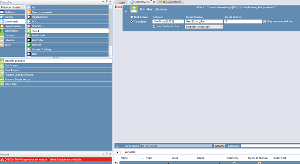300x164 pixels.
Task: Click the Get Fingers command icon
Action: pyautogui.click(x=2, y=65)
